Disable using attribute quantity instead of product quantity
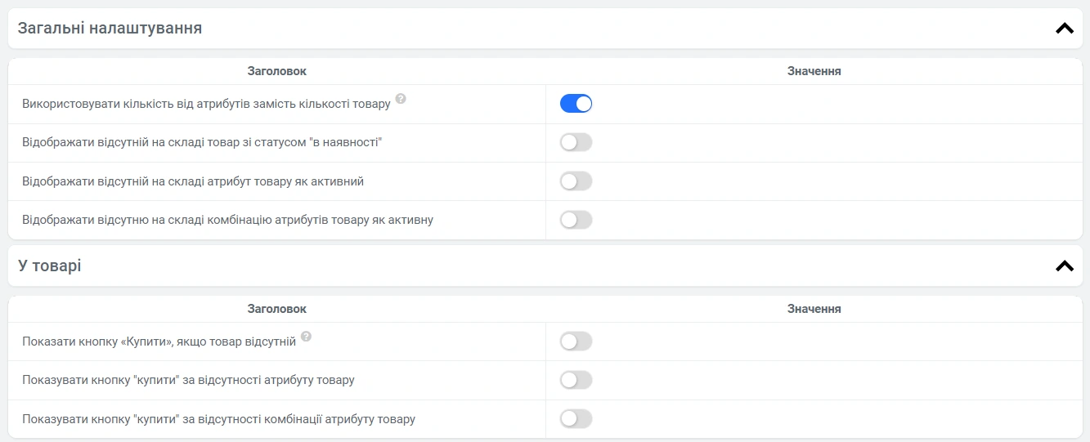The image size is (1090, 442). tap(576, 104)
